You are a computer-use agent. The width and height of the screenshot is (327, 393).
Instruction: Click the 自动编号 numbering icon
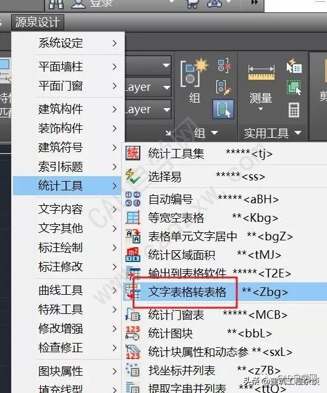tap(133, 199)
